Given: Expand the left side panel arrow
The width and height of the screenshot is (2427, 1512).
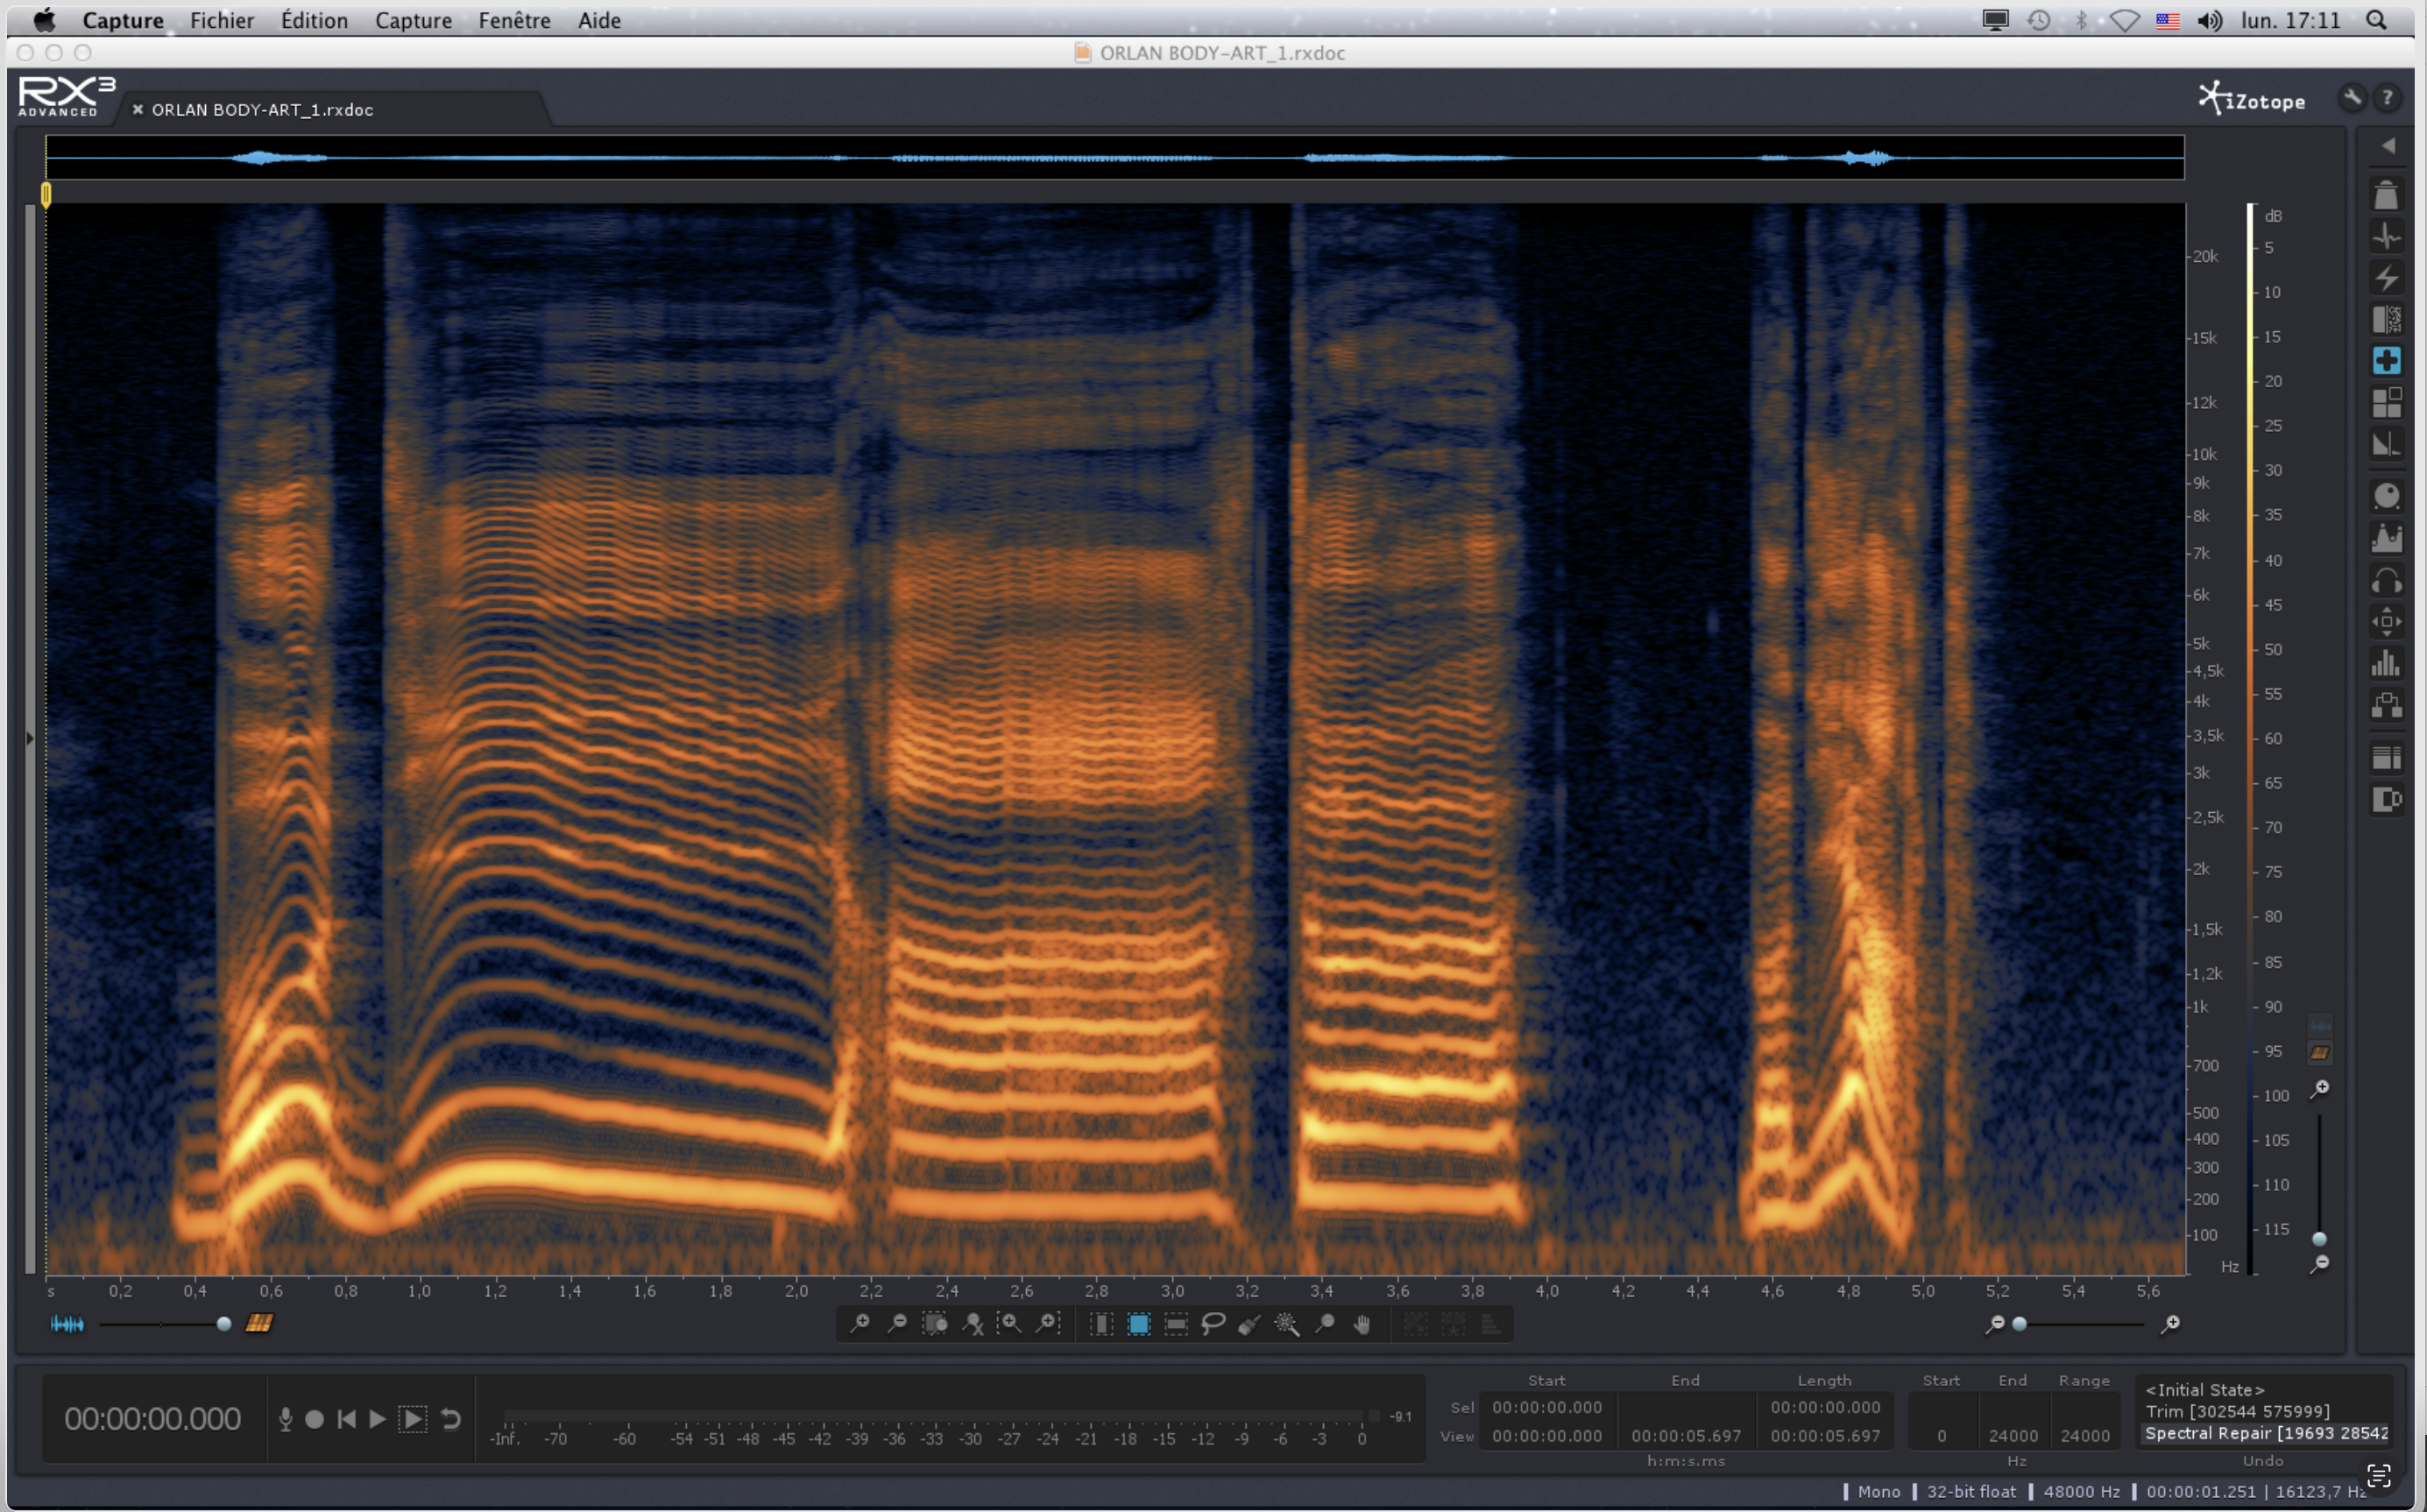Looking at the screenshot, I should (x=30, y=738).
